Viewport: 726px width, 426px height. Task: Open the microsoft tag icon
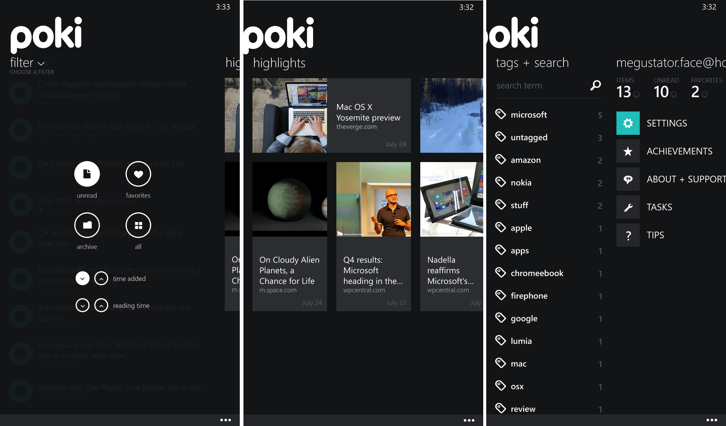point(501,114)
